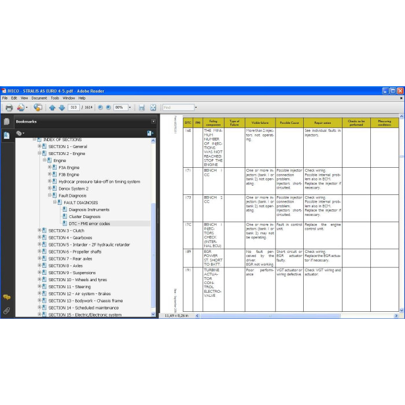Open SECTION 14 - Scheduled maintenance bookmark
Viewport: 405px width, 405px height.
[x=83, y=308]
